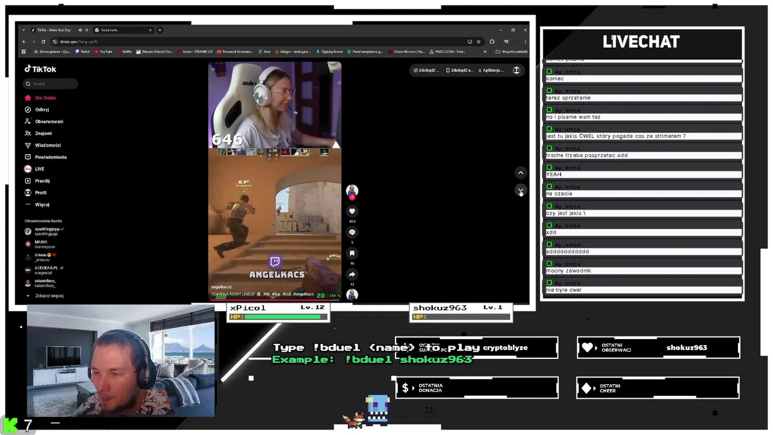This screenshot has height=435, width=773.
Task: Open Ariana followed account
Action: 40,257
